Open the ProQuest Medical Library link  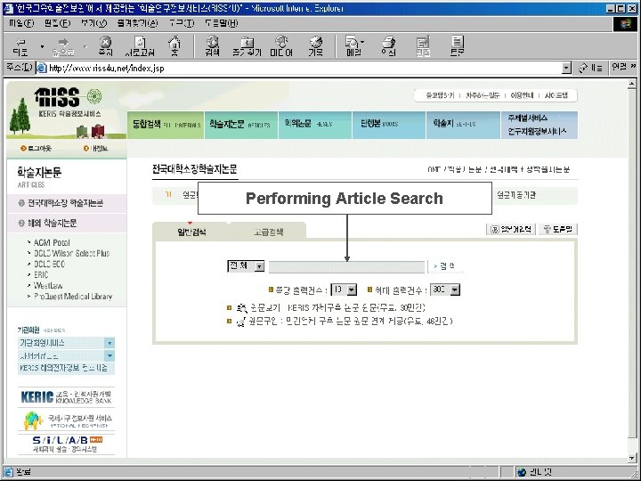pos(73,296)
